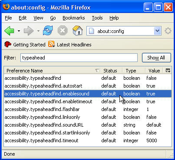Select the accessibility.typeaheadfind.linksonly row

(x=88, y=117)
